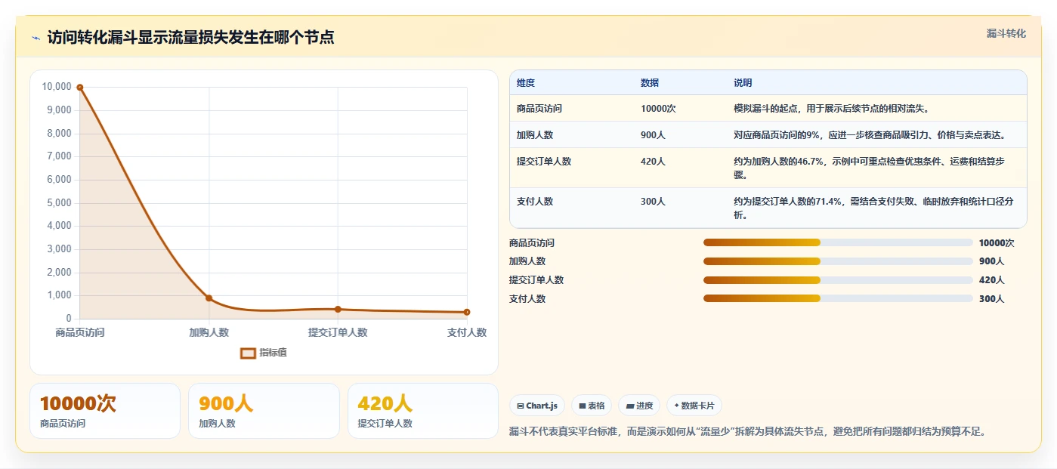Screen dimensions: 1057x469
Task: Click the 加购人数 x-axis label
Action: coord(209,332)
